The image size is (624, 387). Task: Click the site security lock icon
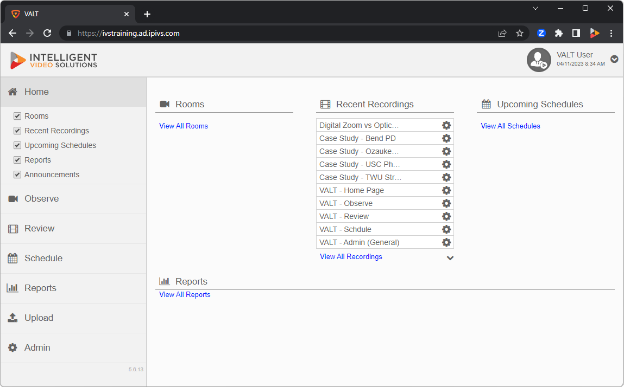click(69, 34)
